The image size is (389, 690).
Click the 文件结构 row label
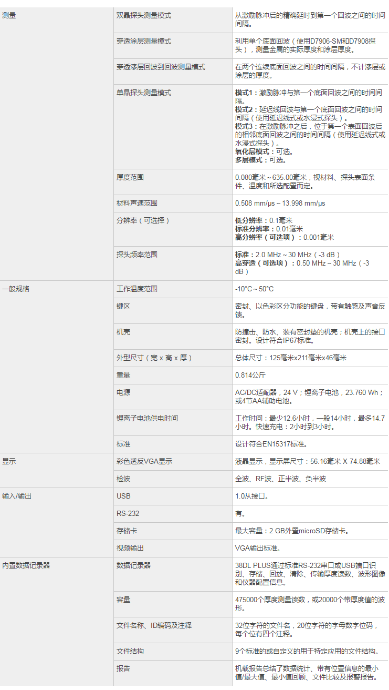coord(130,651)
